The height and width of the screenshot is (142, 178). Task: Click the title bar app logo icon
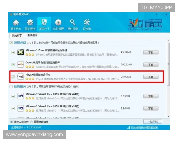point(11,14)
